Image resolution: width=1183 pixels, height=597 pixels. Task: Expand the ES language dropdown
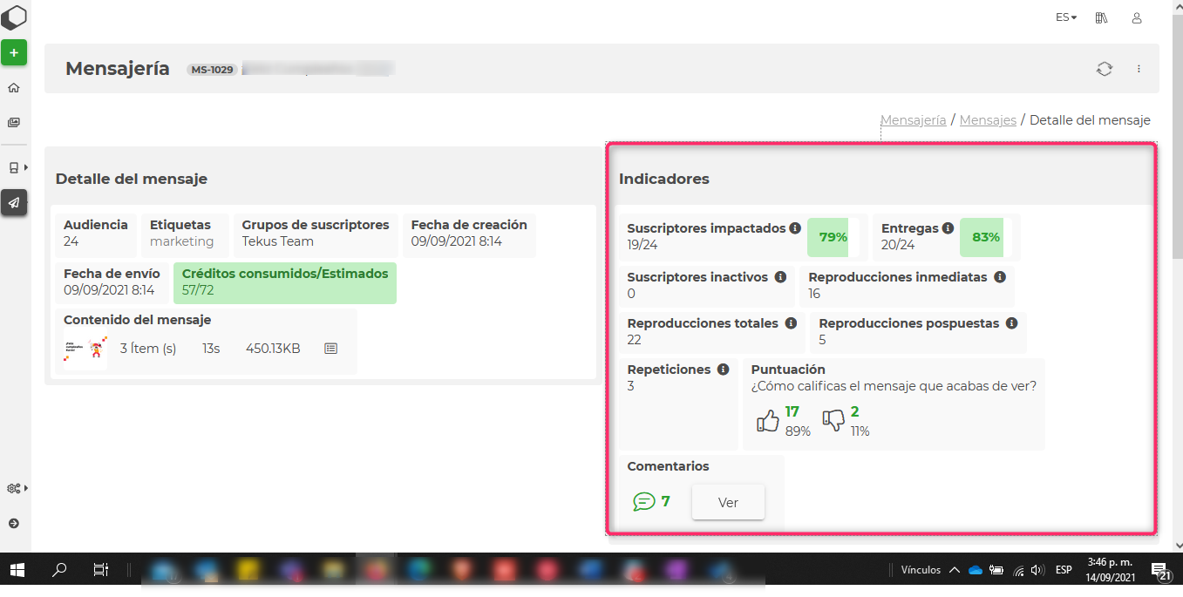pyautogui.click(x=1066, y=17)
